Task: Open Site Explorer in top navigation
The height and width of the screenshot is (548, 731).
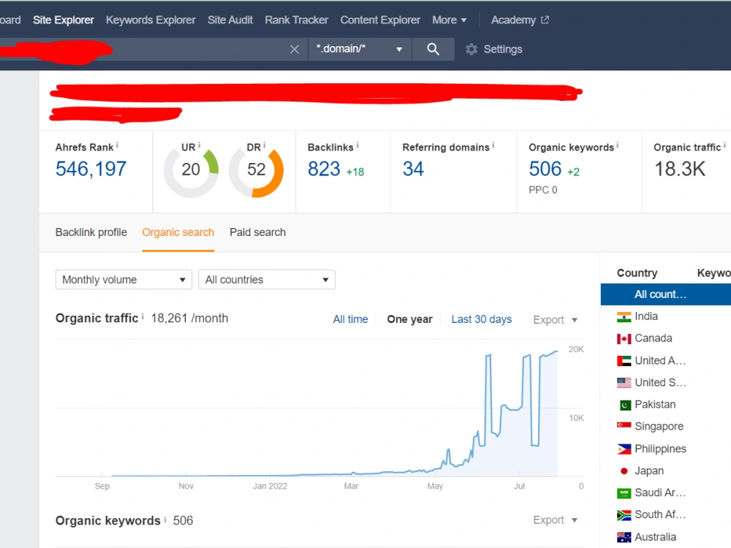Action: (x=64, y=20)
